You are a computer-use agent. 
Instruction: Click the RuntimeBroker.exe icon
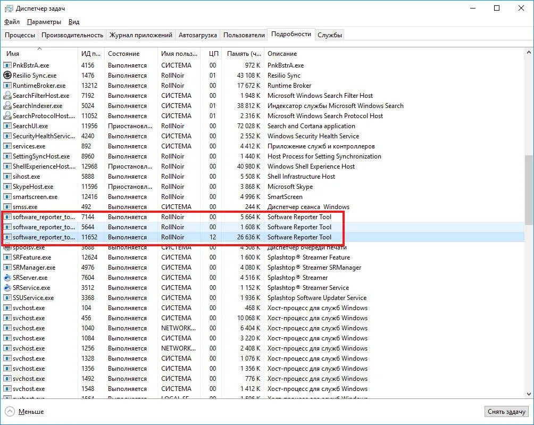click(7, 86)
